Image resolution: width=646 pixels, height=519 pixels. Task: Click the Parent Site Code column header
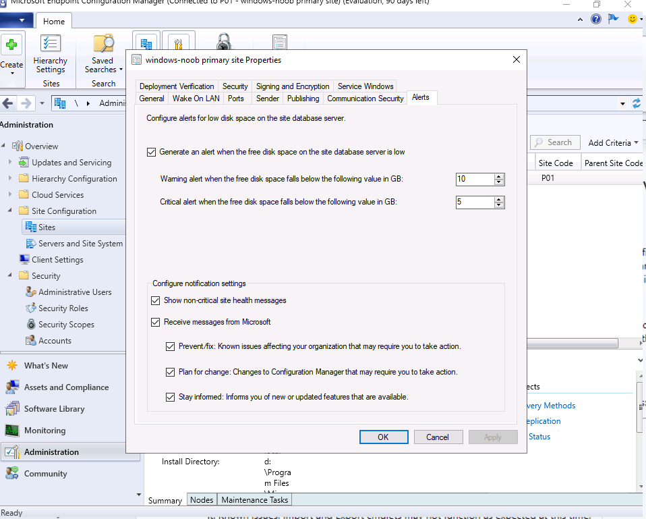click(613, 163)
